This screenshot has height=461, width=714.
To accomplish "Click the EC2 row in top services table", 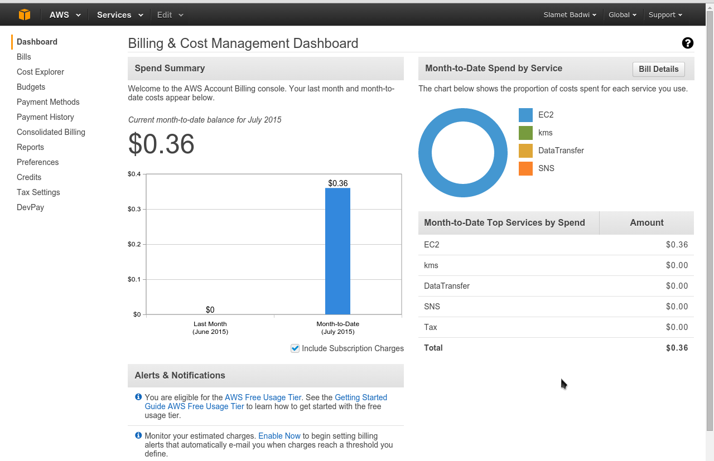I will (x=556, y=245).
